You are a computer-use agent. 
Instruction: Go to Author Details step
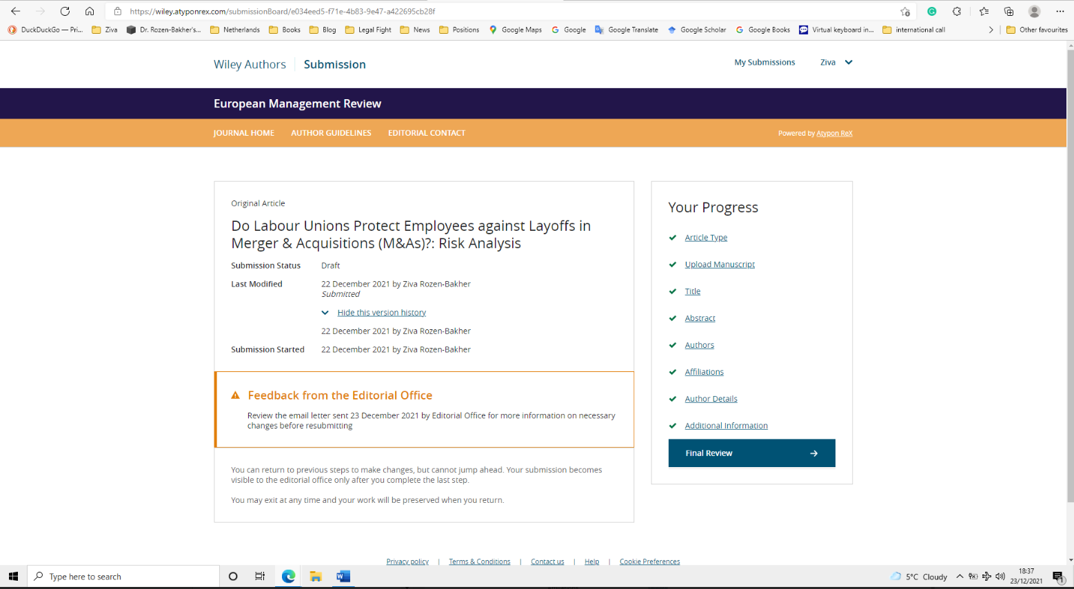click(x=711, y=399)
